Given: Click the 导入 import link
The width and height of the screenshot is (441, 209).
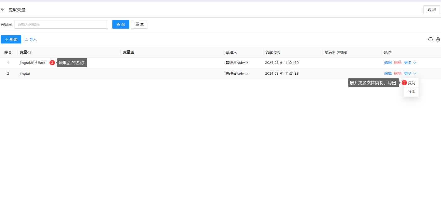Looking at the screenshot, I should [x=31, y=39].
